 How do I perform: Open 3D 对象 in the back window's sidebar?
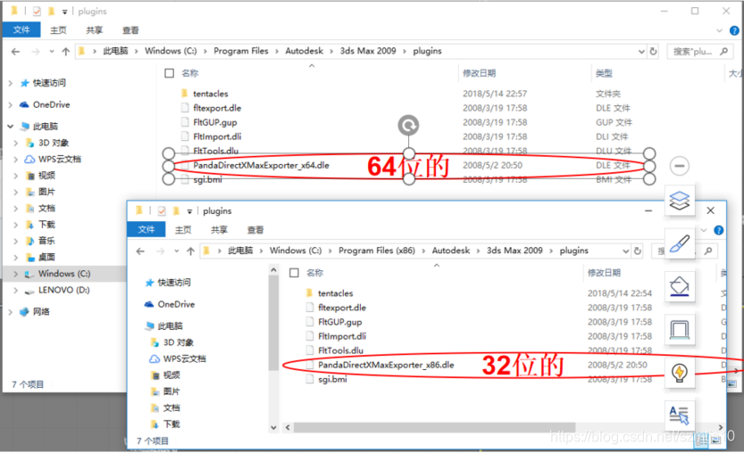coord(54,143)
